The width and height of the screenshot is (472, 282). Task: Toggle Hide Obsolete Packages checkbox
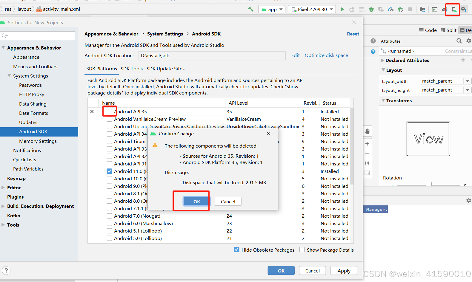(x=237, y=250)
